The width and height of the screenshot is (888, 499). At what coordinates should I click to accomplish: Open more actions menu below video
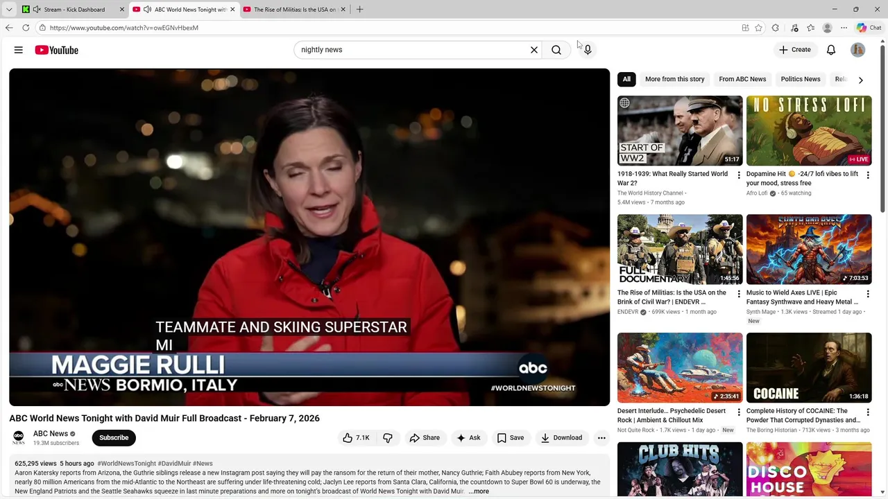pyautogui.click(x=601, y=438)
